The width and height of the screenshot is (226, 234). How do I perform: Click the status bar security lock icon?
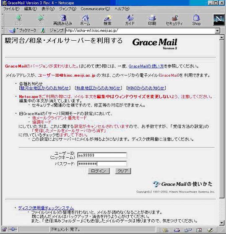[4, 229]
